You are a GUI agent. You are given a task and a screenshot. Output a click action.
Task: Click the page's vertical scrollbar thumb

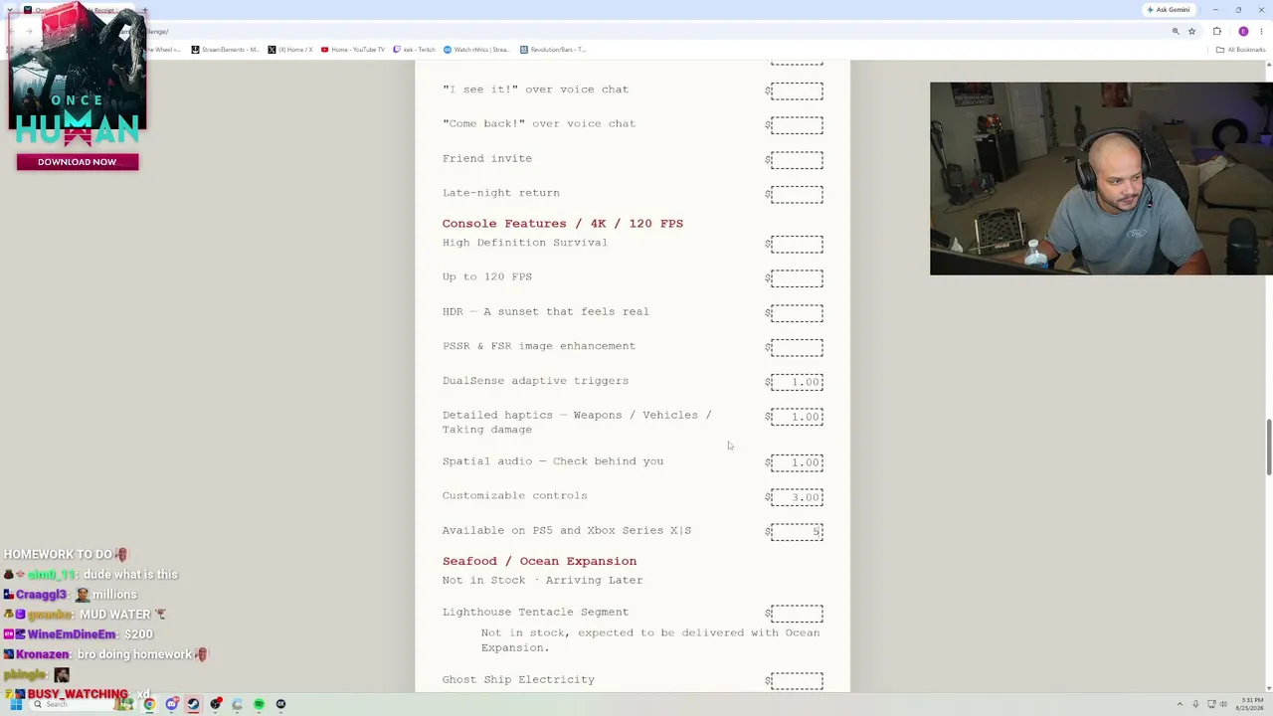[1268, 447]
